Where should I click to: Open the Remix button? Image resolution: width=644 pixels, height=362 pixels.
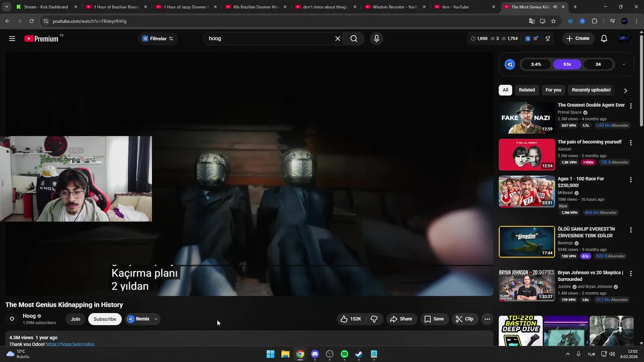[138, 319]
